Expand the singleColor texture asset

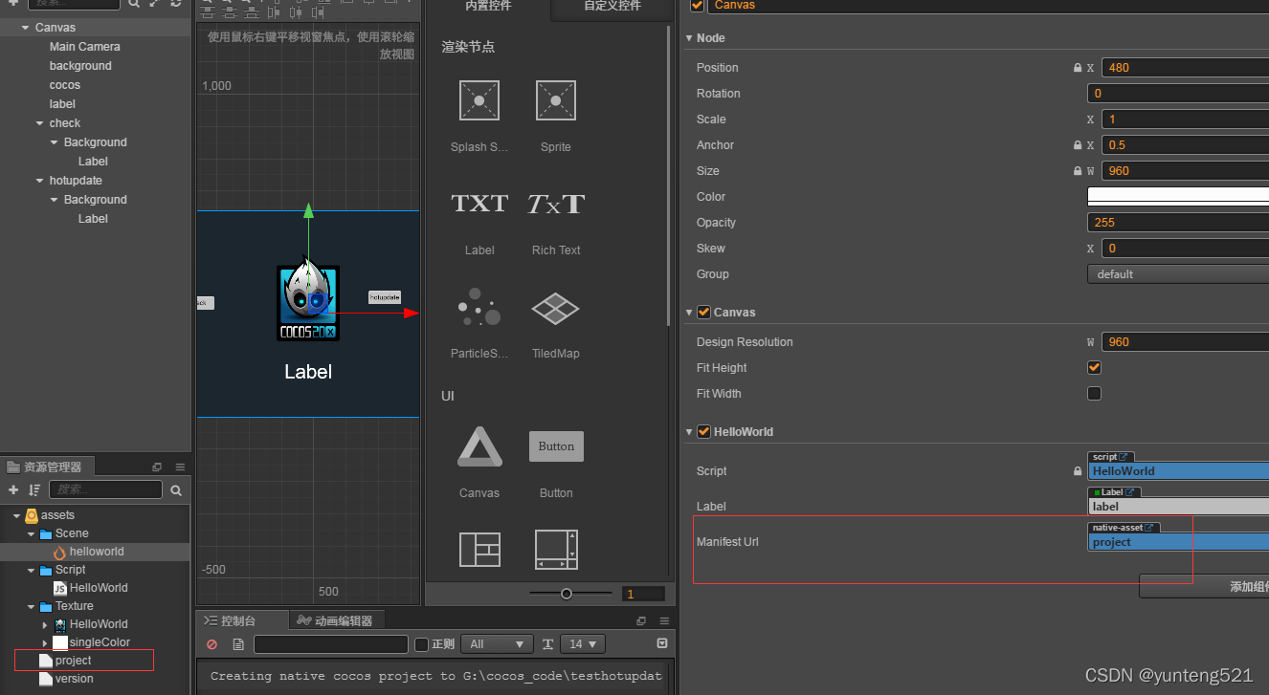click(x=45, y=642)
